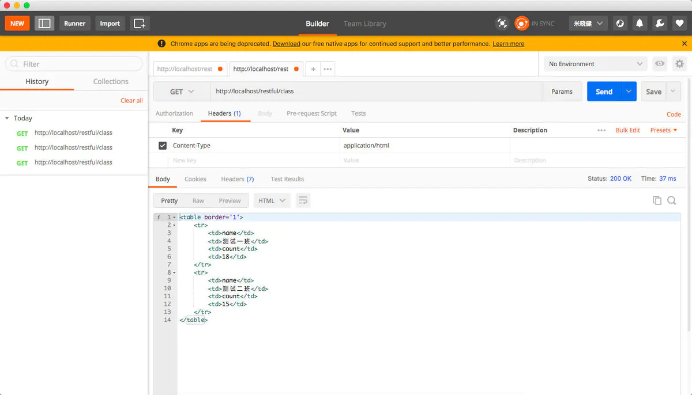This screenshot has width=692, height=395.
Task: Toggle environment preview with the eye icon
Action: click(x=659, y=63)
